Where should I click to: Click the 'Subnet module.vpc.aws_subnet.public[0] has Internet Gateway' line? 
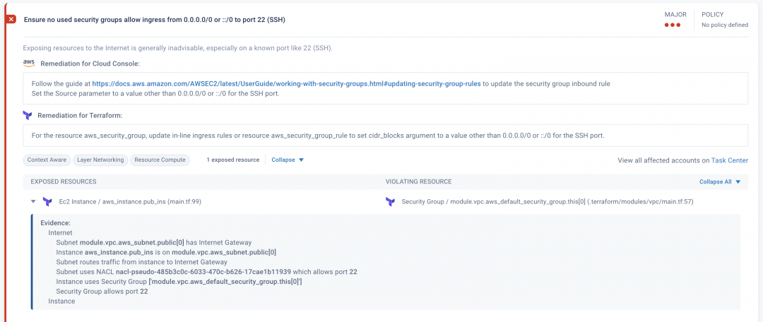pos(154,242)
